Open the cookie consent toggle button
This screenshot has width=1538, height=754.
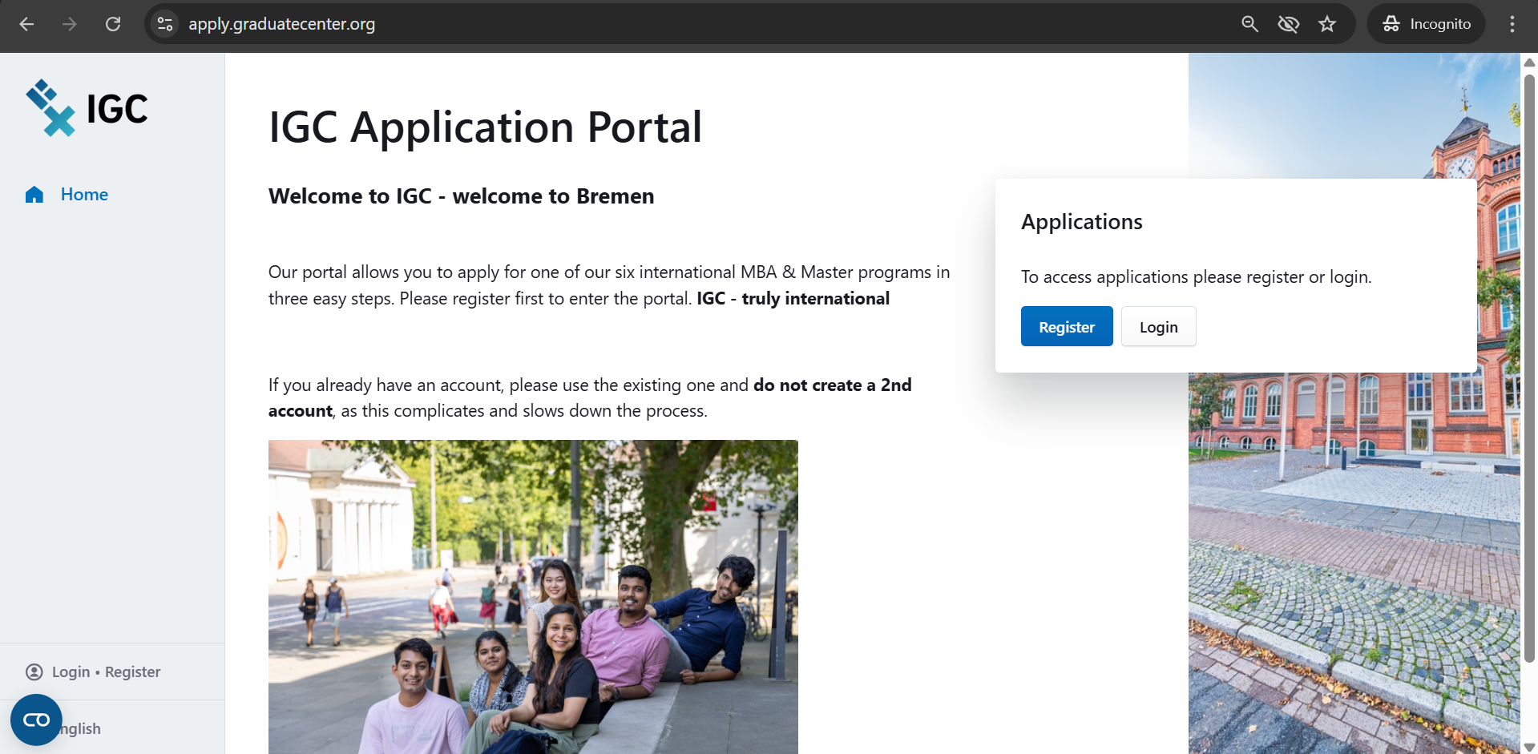coord(35,719)
